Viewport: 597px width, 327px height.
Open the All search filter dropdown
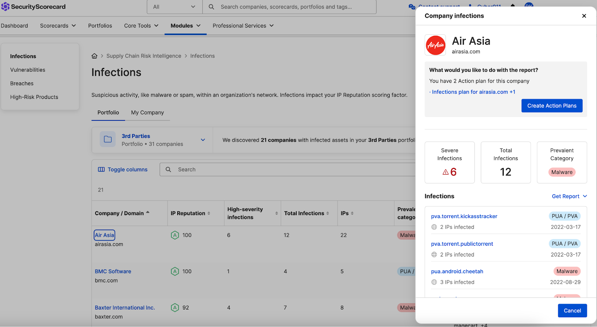click(x=174, y=7)
